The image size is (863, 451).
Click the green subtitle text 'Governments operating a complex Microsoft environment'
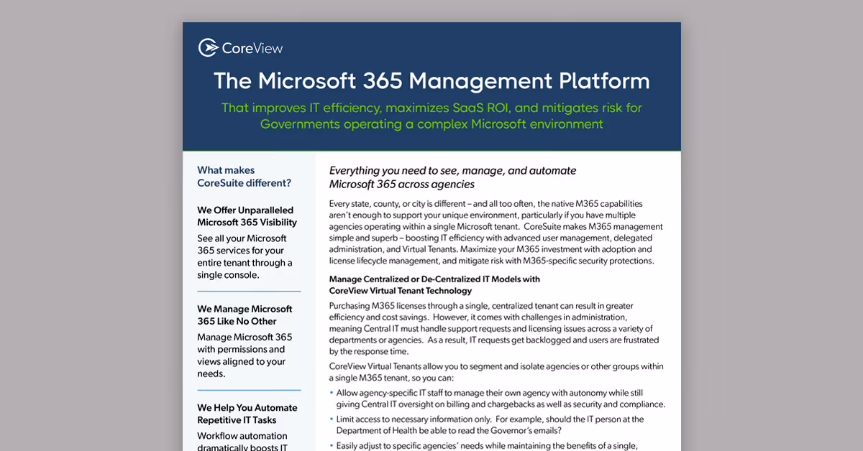pyautogui.click(x=431, y=124)
